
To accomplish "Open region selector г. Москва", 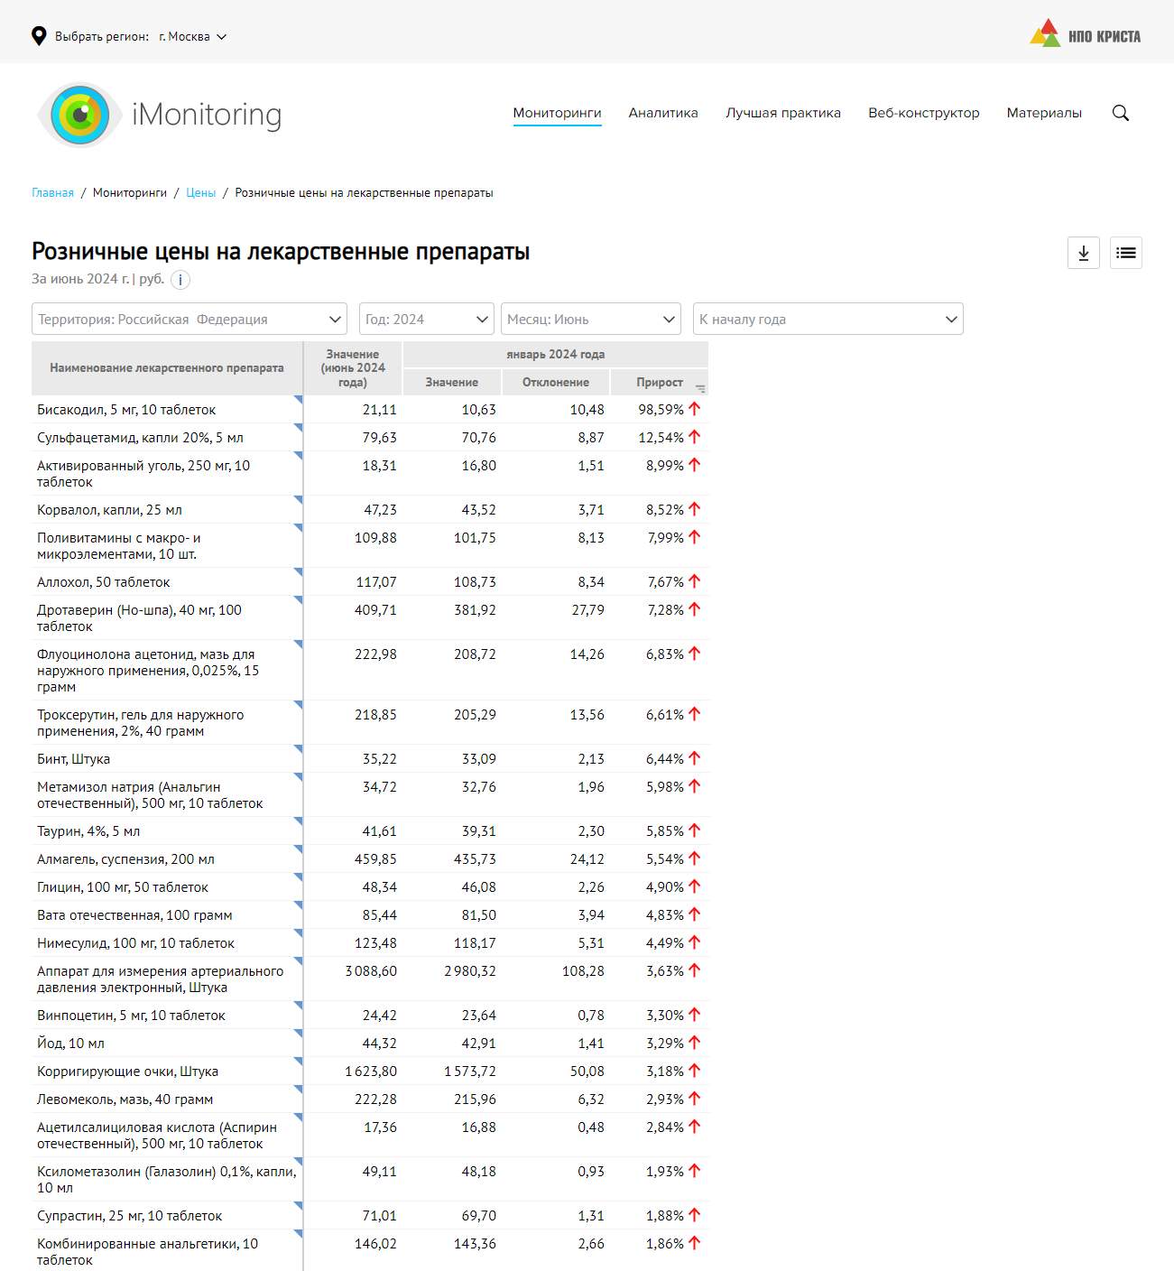I will coord(192,37).
